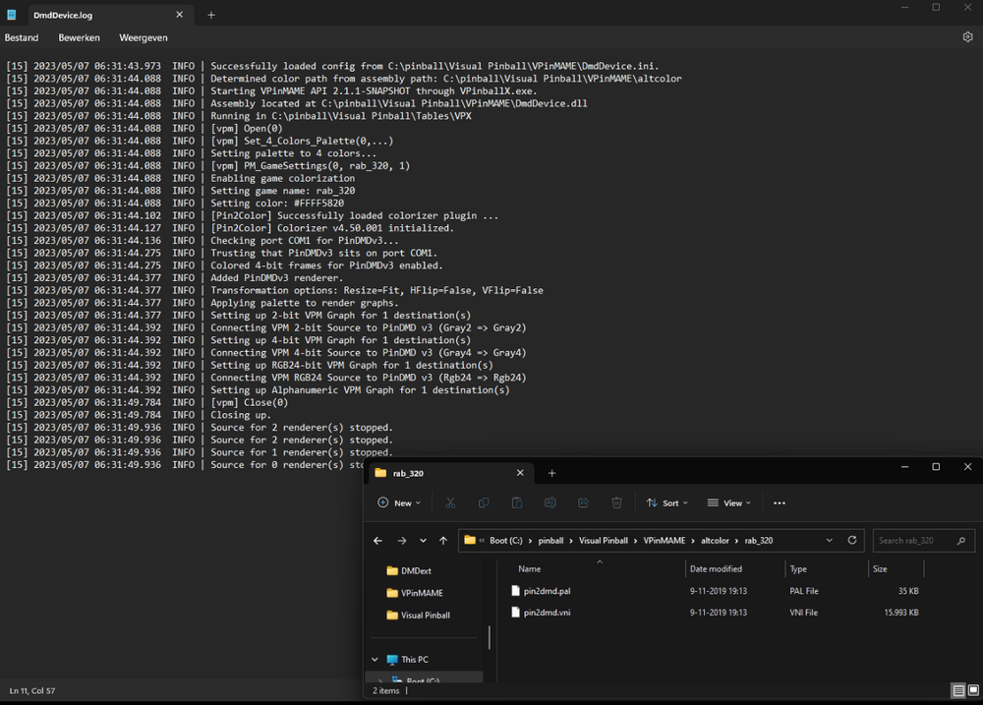Image resolution: width=983 pixels, height=705 pixels.
Task: Open the Bestand menu
Action: (22, 37)
